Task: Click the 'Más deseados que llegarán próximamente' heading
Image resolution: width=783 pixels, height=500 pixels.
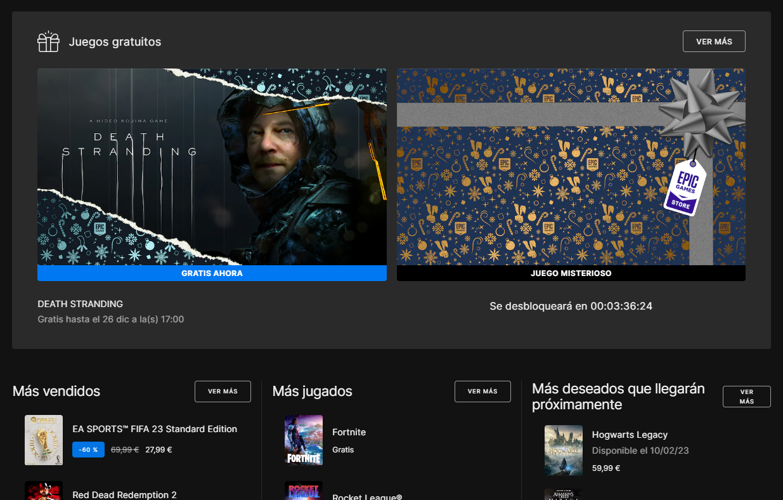Action: click(618, 397)
